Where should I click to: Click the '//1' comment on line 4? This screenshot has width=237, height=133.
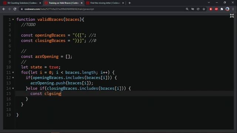coord(92,35)
